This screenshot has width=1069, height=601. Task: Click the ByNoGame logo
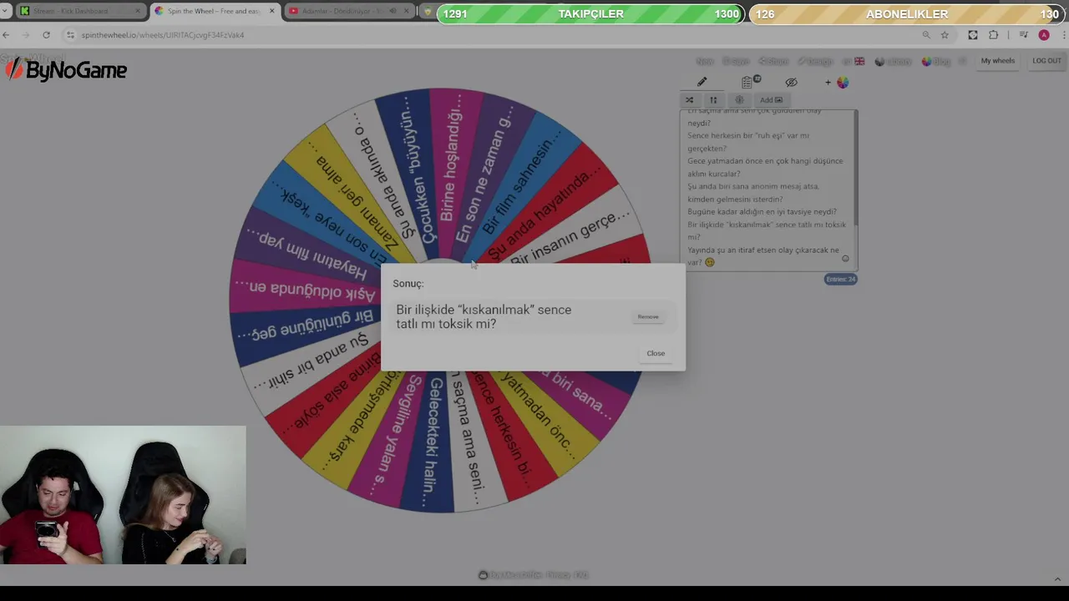pyautogui.click(x=66, y=71)
